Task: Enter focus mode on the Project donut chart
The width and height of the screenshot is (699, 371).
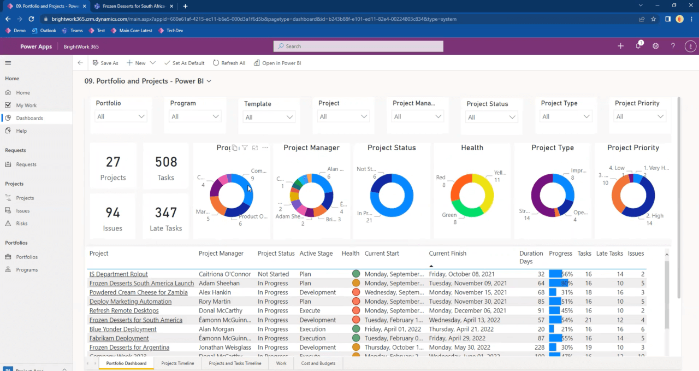Action: tap(255, 148)
